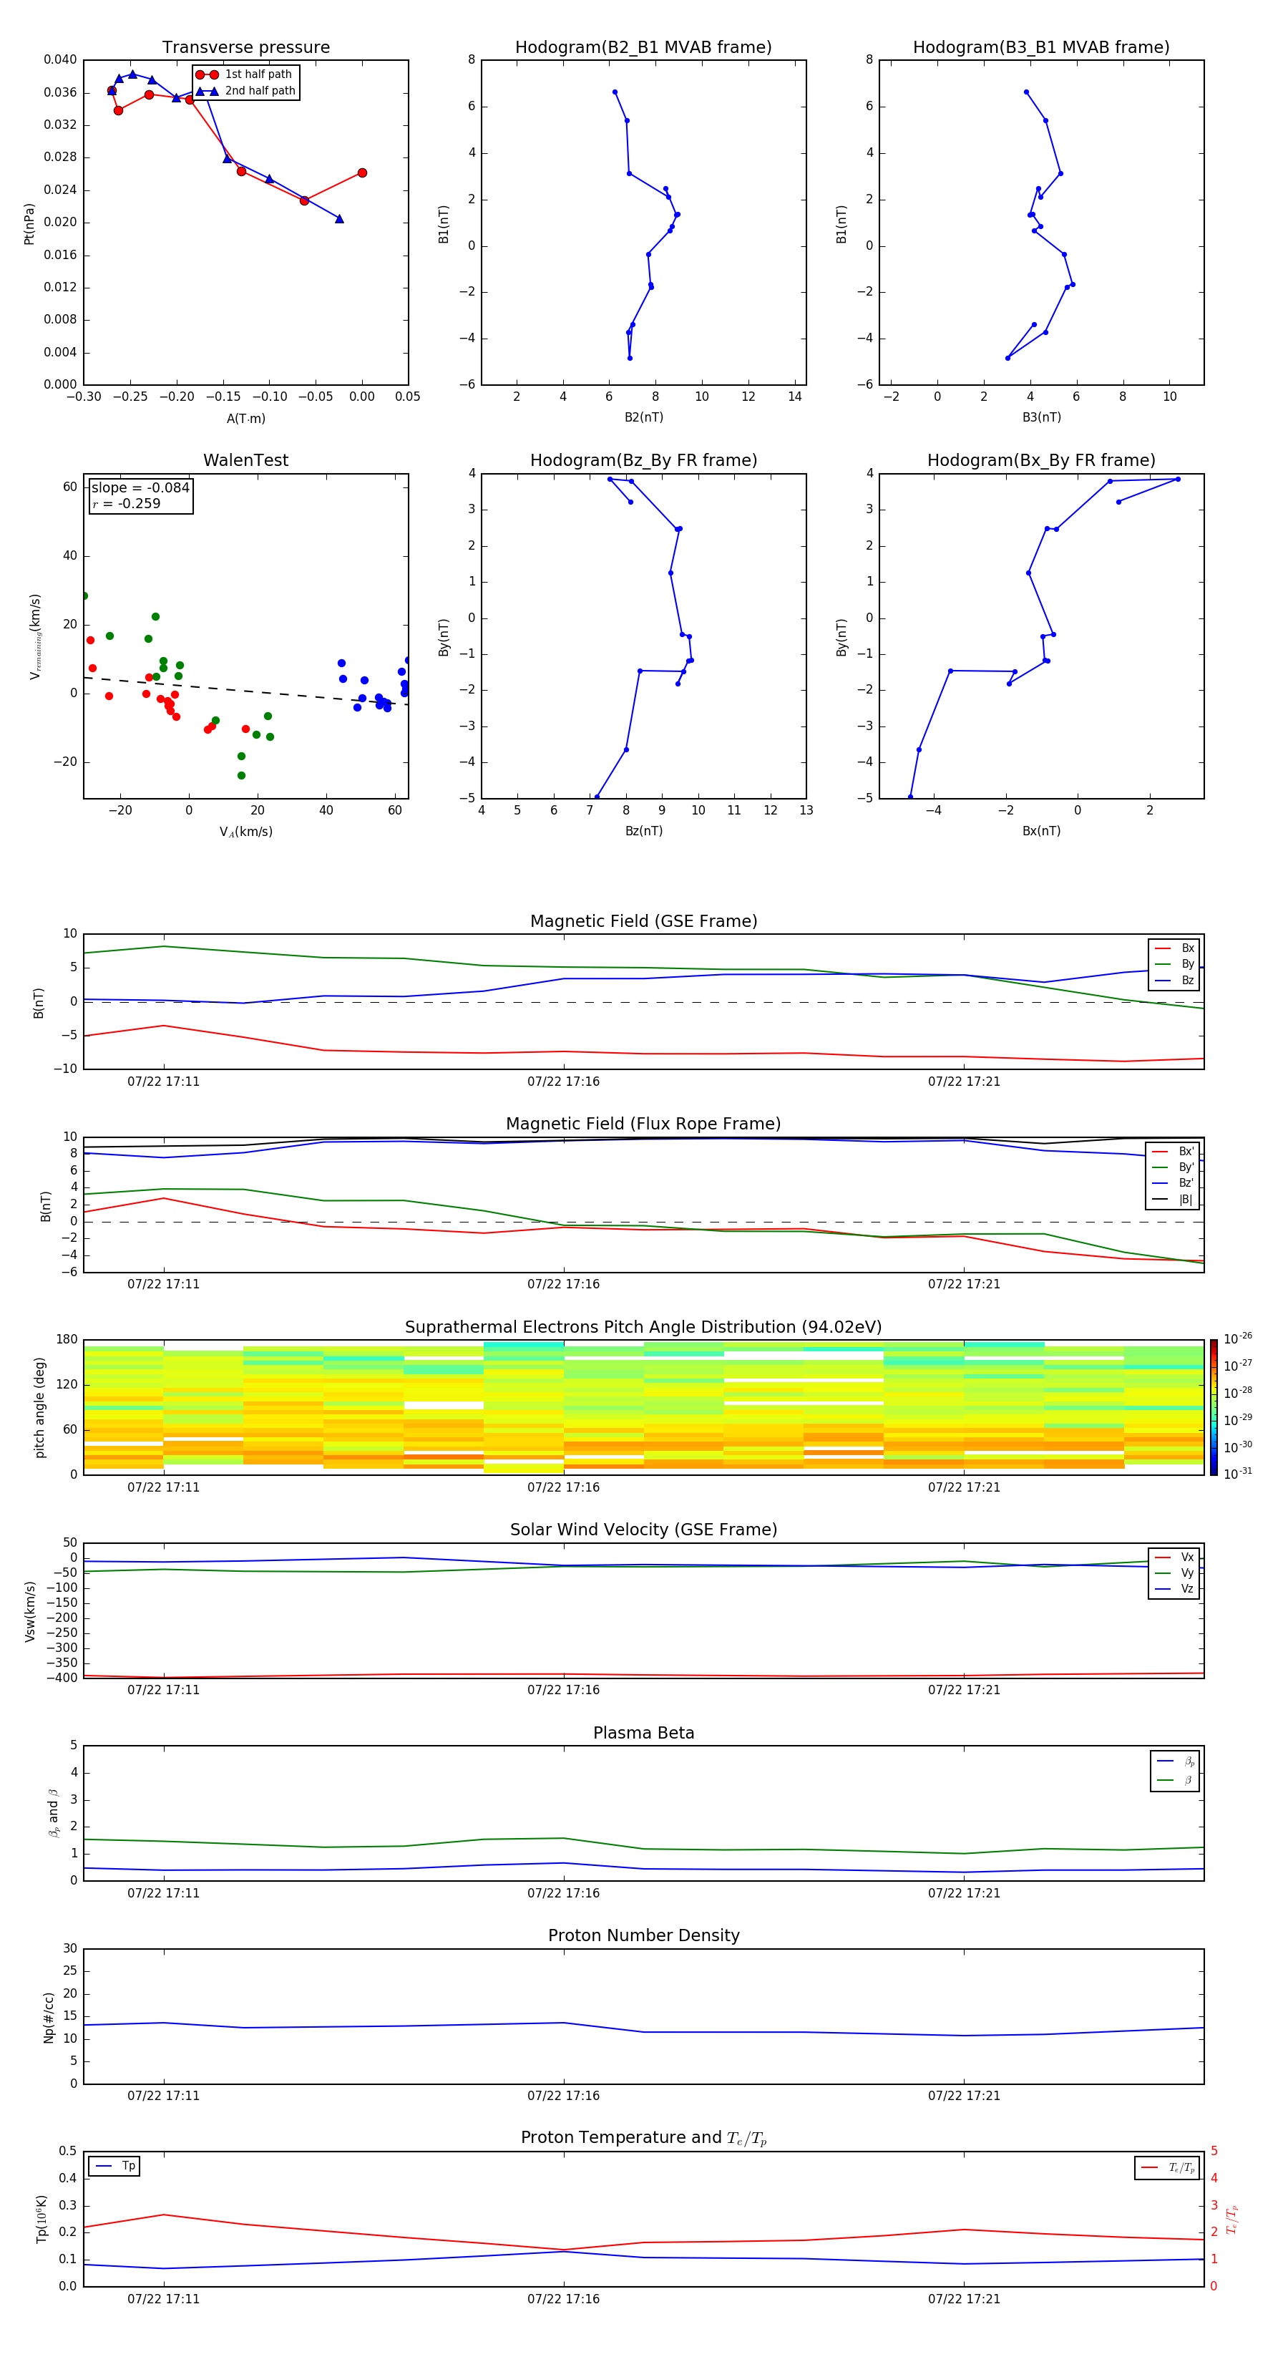Click the 'Hodogram(B2_B1 MVAB frame)' title

point(643,48)
